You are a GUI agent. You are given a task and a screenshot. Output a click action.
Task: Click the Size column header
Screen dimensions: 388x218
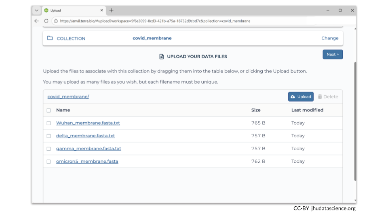tap(256, 110)
